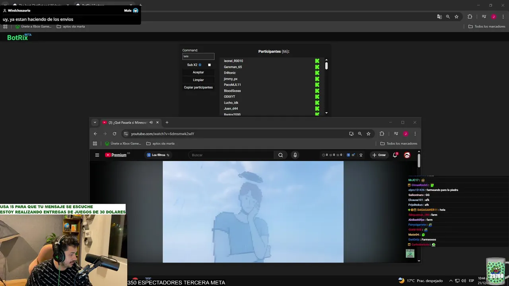
Task: Open the tab search dropdown in the YouTube window
Action: point(95,122)
